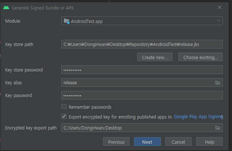Click the Cancel button

pos(178,142)
